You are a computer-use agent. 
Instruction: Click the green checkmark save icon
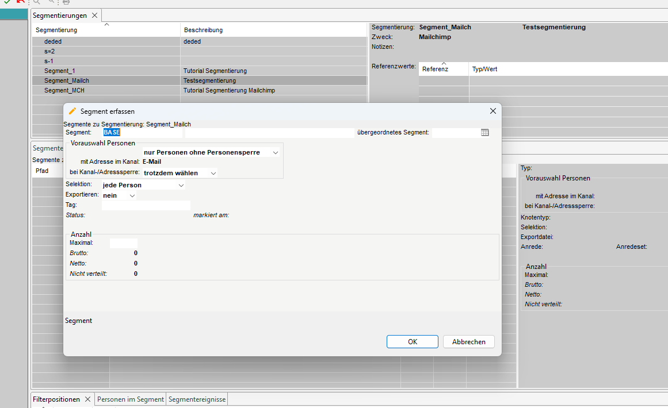(7, 2)
